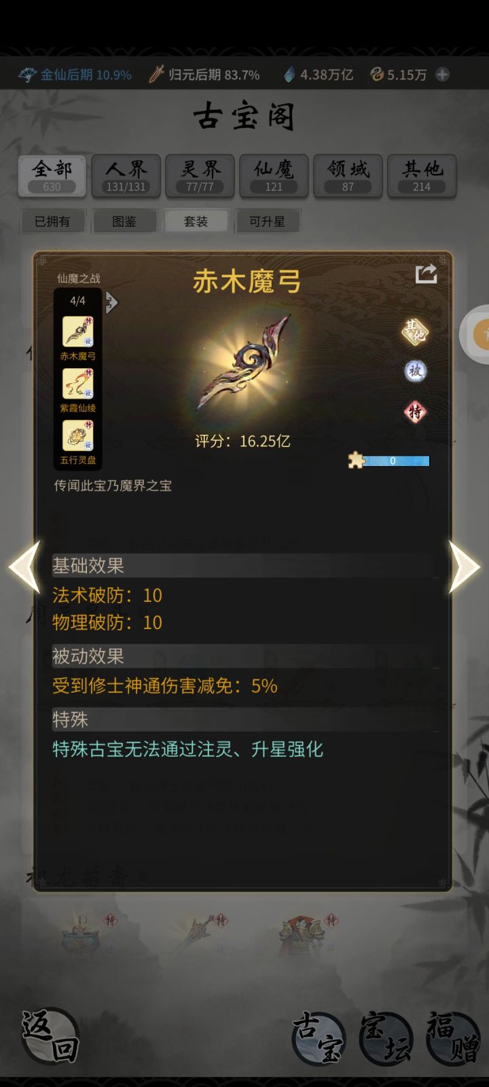This screenshot has height=1087, width=489.
Task: Toggle the 图鉴 filter
Action: 124,221
